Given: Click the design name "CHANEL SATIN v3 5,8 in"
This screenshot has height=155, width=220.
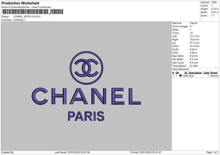Looking at the screenshot, I should [27, 16].
